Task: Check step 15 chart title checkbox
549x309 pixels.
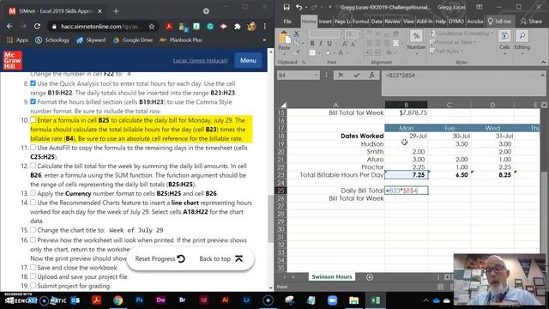Action: click(x=33, y=230)
